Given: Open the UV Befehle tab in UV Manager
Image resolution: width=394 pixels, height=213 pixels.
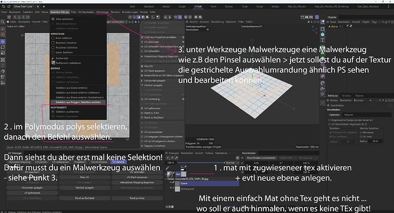Looking at the screenshot, I should pos(118,162).
